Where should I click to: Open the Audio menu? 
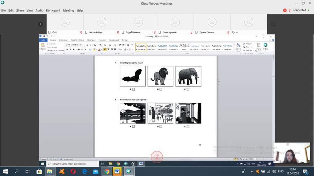pos(39,10)
